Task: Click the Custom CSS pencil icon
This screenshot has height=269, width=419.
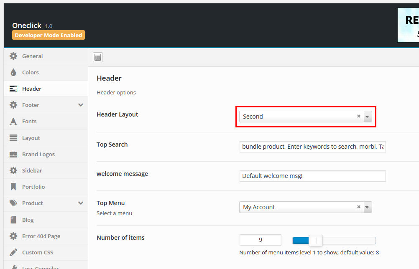Action: (13, 252)
